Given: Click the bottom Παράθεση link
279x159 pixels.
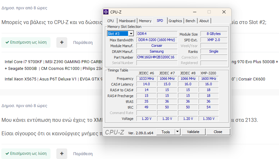Looking at the screenshot, I should pyautogui.click(x=83, y=154).
